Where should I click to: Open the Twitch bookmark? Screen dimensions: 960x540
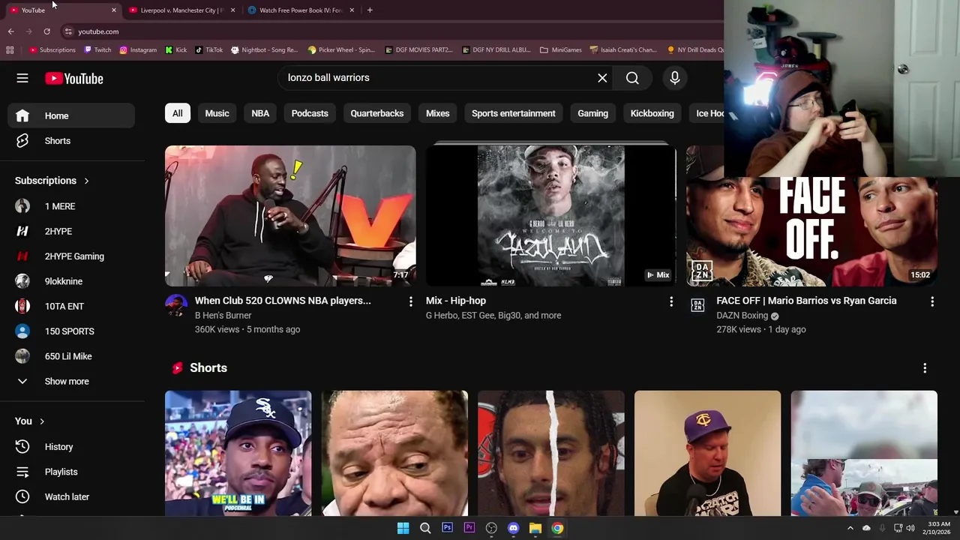coord(97,50)
